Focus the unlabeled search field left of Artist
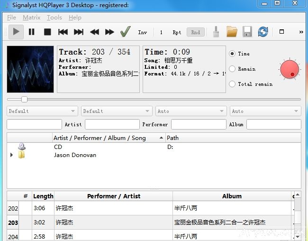The image size is (308, 241). (35, 124)
